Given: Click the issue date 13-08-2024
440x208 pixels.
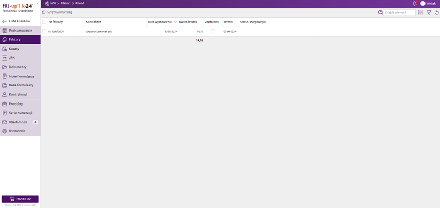Looking at the screenshot, I should coord(171,32).
